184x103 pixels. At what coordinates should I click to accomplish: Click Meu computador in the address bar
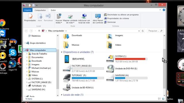tap(56, 31)
